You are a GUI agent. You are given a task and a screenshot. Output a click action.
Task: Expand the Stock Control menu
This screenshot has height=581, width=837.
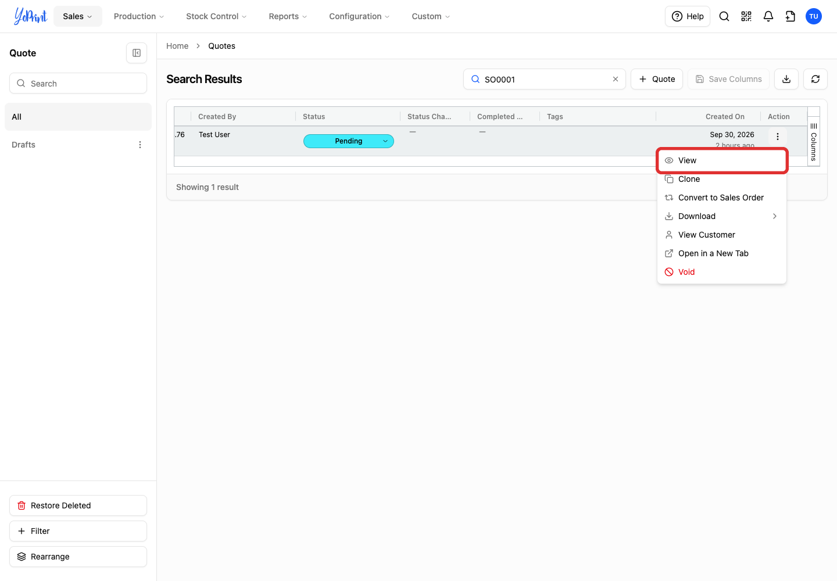tap(216, 16)
